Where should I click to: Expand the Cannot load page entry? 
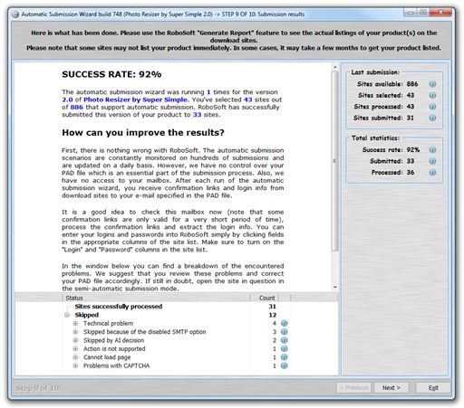pyautogui.click(x=75, y=357)
